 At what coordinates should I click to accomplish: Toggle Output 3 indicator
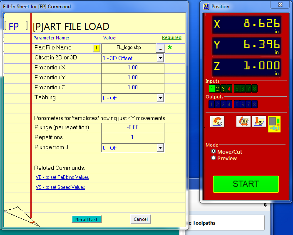[x=223, y=104]
